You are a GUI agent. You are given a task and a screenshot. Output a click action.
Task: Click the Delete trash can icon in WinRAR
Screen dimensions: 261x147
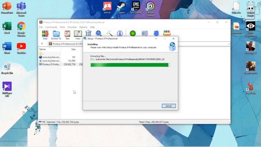[88, 33]
